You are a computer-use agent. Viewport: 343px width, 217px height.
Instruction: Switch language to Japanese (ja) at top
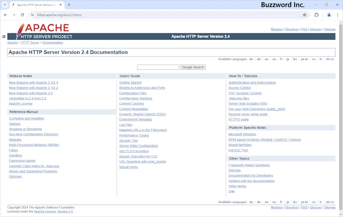(287, 59)
